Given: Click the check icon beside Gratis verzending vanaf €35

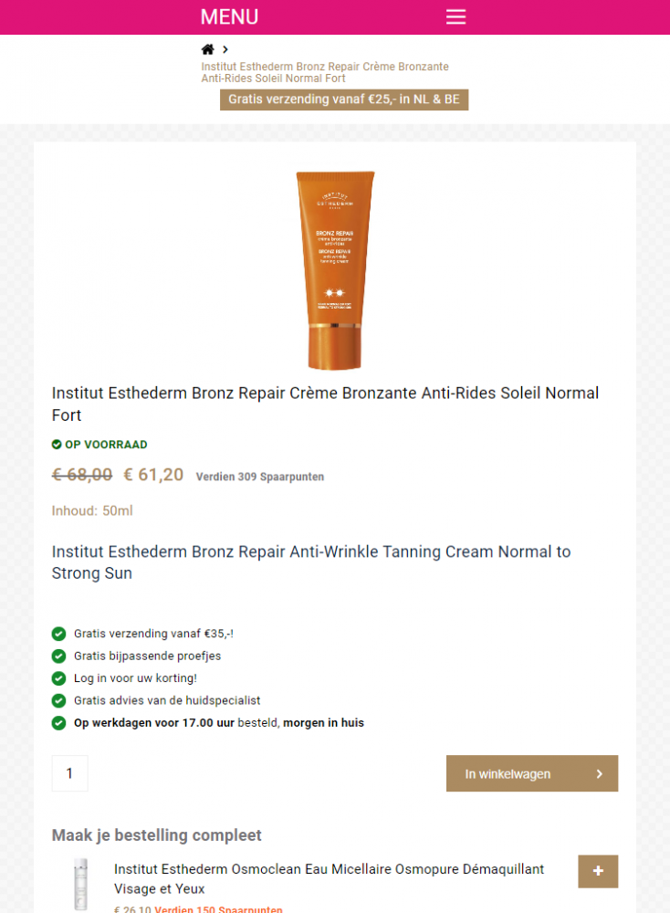Looking at the screenshot, I should (58, 634).
